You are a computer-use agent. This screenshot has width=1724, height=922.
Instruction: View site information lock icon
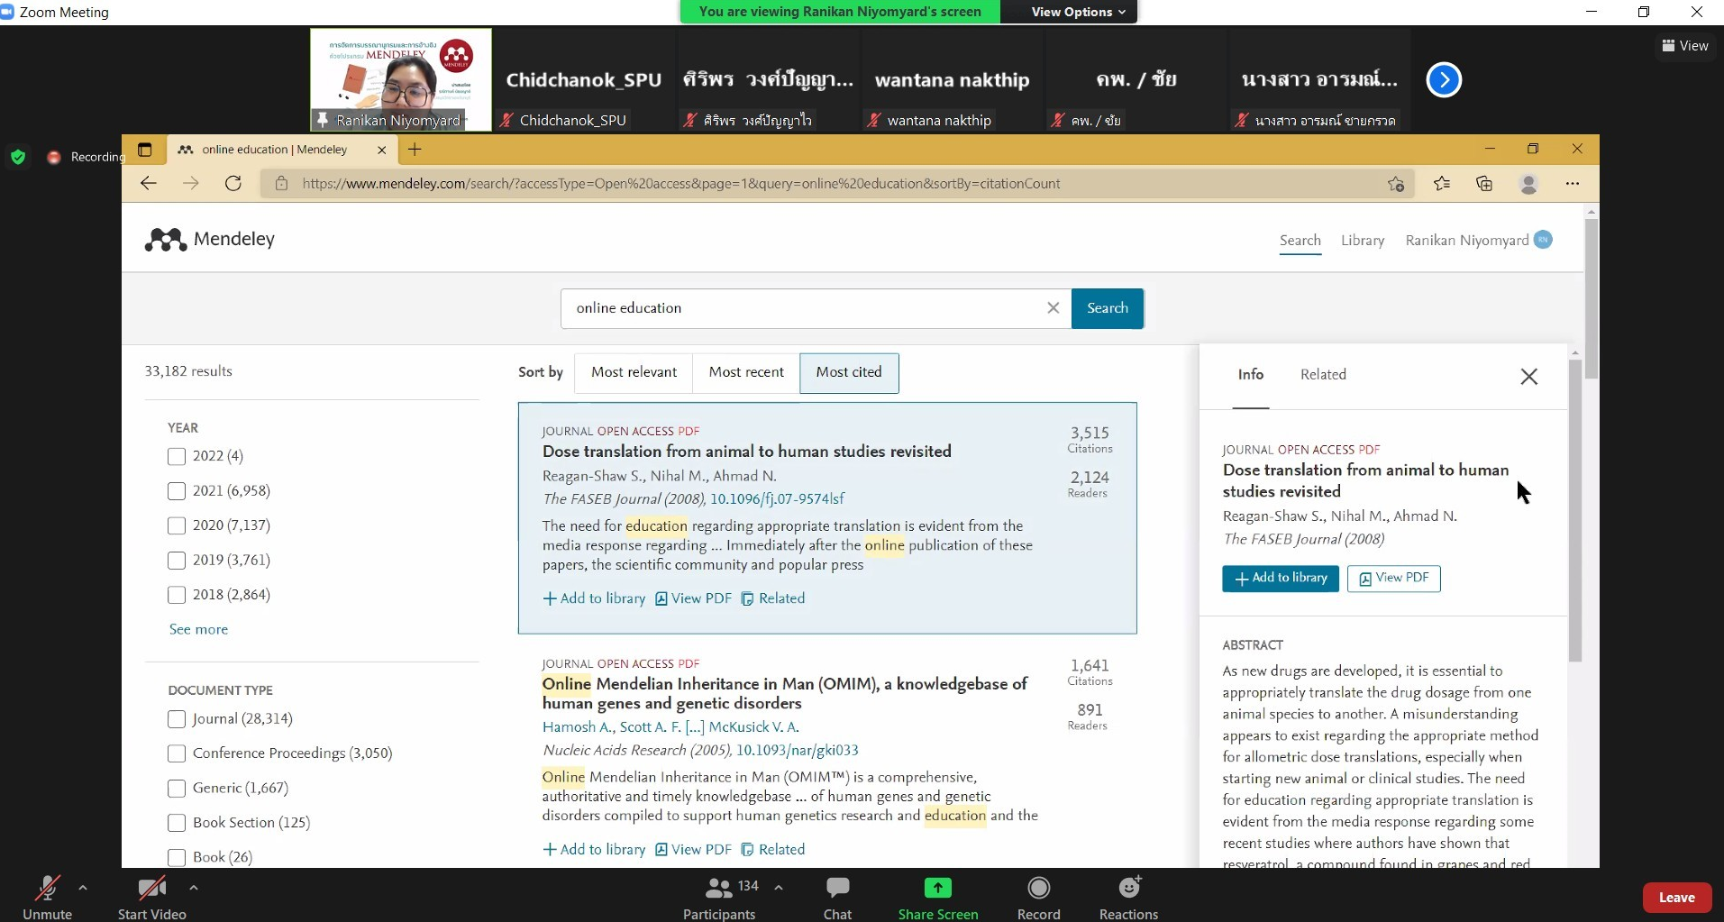281,184
